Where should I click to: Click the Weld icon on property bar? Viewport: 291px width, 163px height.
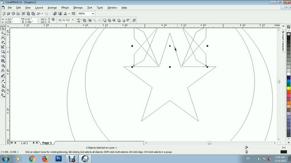(105, 20)
